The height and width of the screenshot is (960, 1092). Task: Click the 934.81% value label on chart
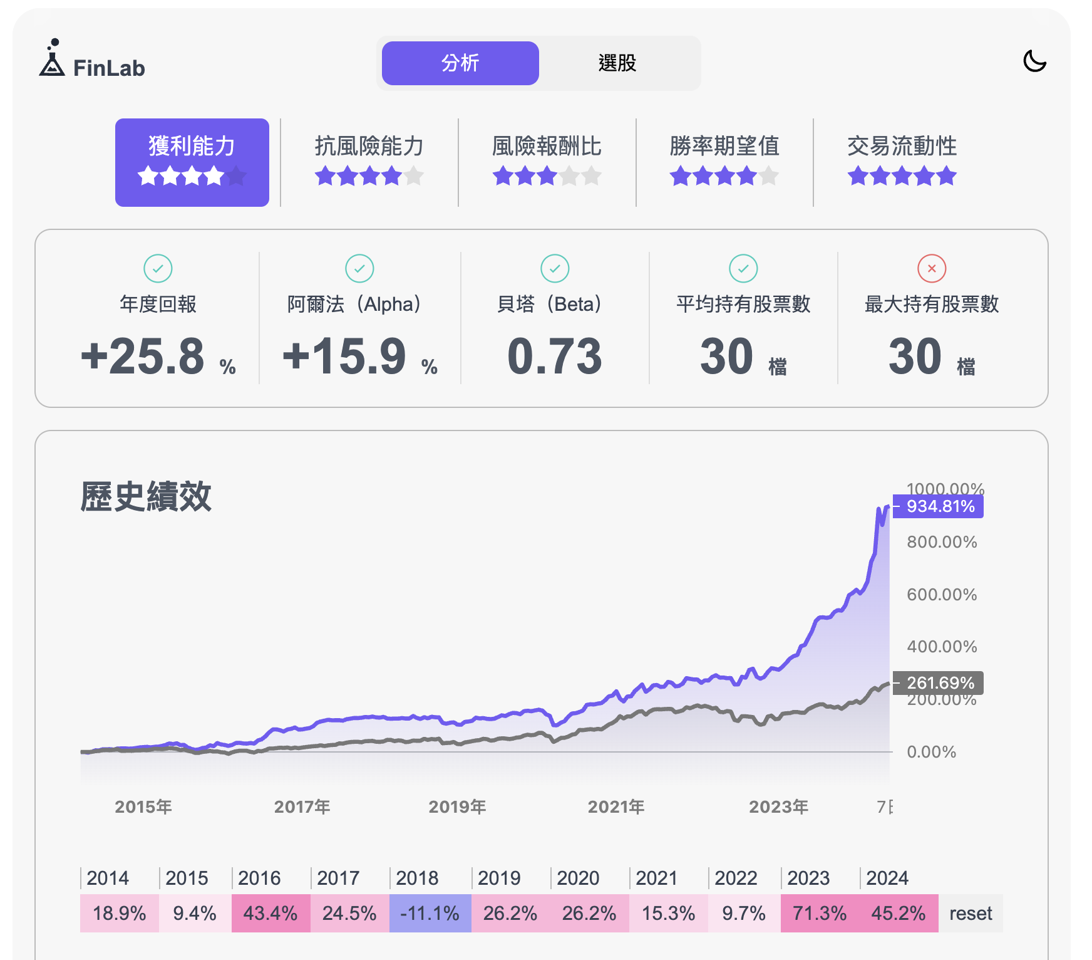[x=939, y=506]
